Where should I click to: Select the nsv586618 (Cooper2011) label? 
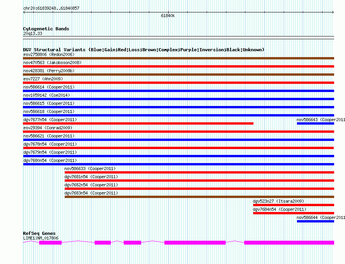(x=49, y=111)
